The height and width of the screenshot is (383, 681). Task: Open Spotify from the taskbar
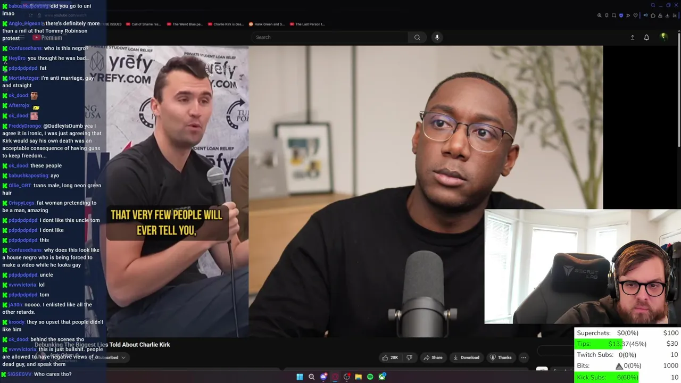pyautogui.click(x=370, y=377)
